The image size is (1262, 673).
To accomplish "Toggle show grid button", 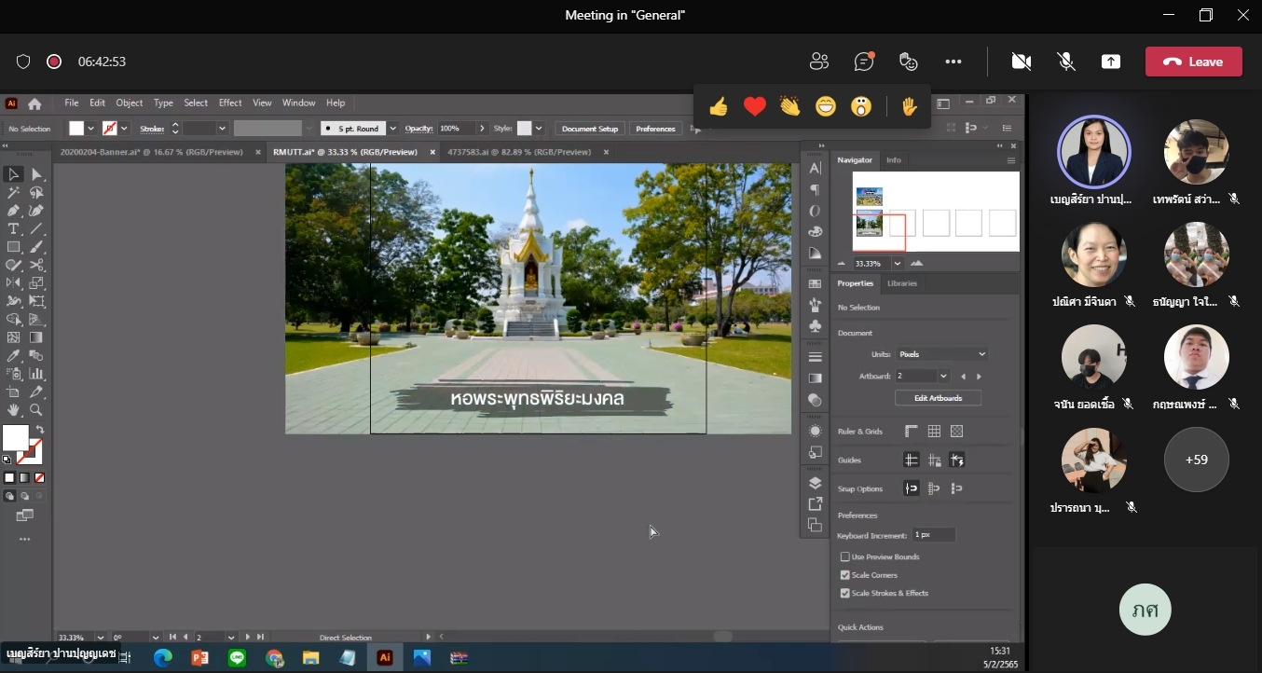I will click(x=934, y=431).
